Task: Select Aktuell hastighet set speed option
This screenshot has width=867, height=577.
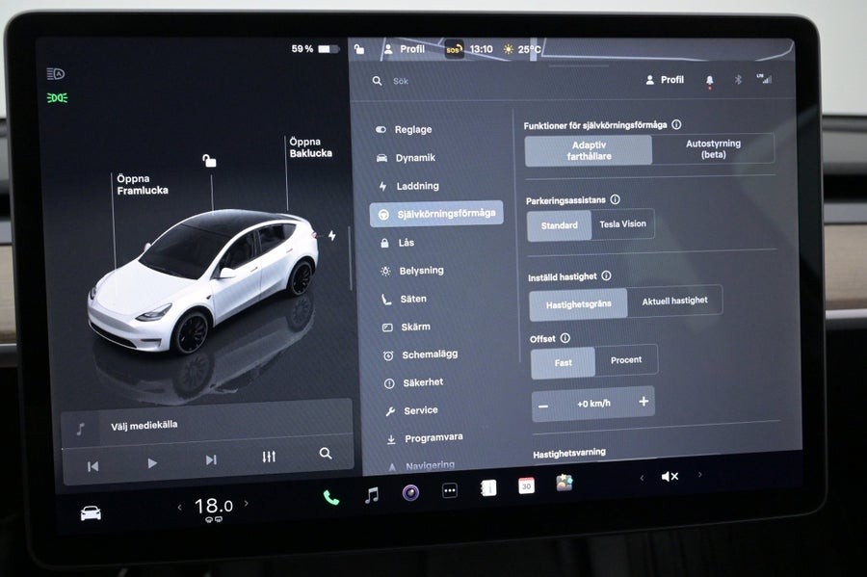Action: click(x=674, y=301)
